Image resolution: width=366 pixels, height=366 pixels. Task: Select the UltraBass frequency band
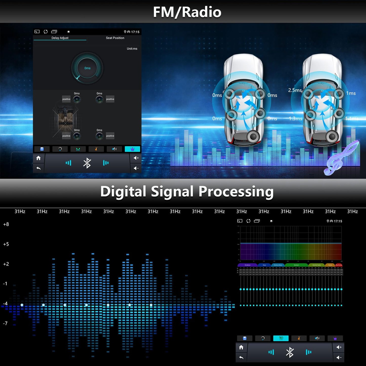click(x=247, y=265)
